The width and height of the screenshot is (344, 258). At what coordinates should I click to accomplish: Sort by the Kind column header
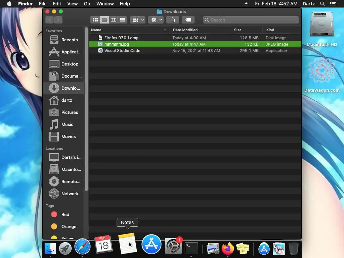pos(282,30)
